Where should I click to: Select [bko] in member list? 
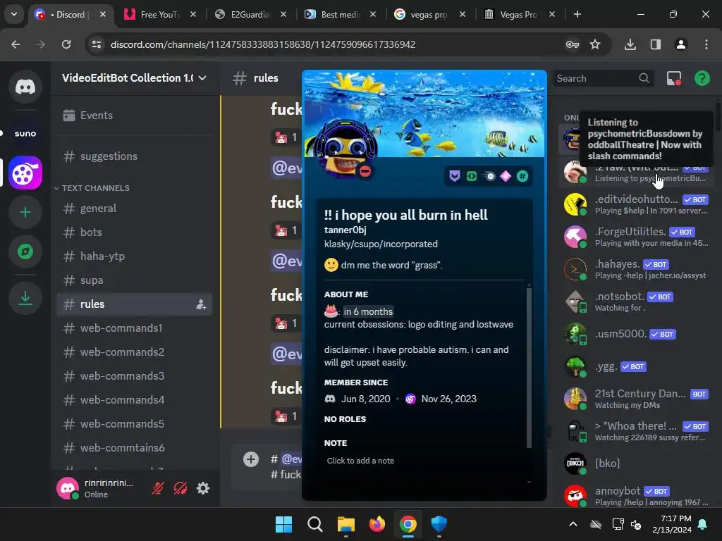tap(637, 464)
